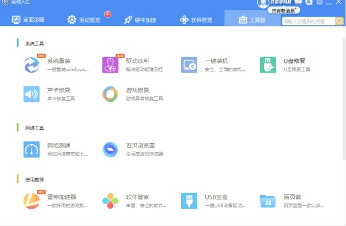Click the 声卡修复 speaker icon
Screen dimensions: 346x226
coord(32,94)
